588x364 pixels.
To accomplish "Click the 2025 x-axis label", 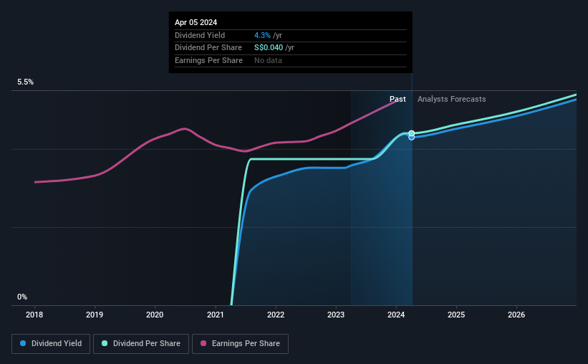I will 456,315.
